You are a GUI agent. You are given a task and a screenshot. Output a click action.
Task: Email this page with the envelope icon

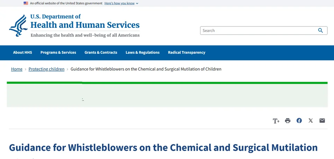[322, 120]
